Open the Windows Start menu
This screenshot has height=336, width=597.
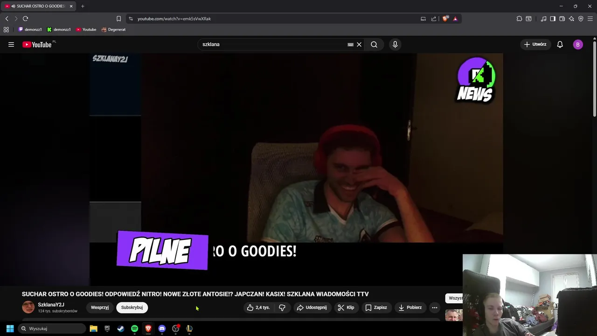pyautogui.click(x=10, y=329)
